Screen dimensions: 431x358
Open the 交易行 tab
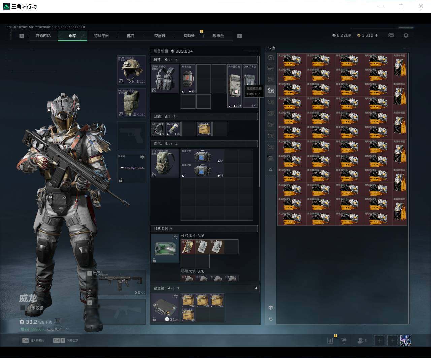pyautogui.click(x=160, y=36)
